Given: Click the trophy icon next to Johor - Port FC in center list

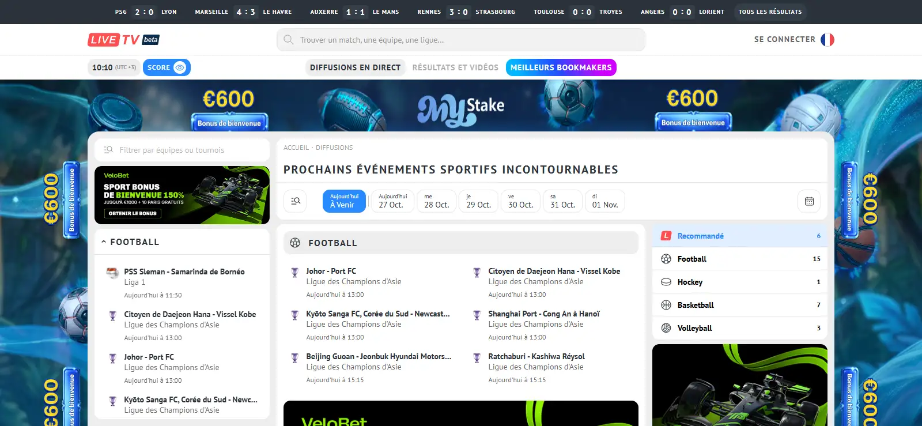Looking at the screenshot, I should [294, 272].
